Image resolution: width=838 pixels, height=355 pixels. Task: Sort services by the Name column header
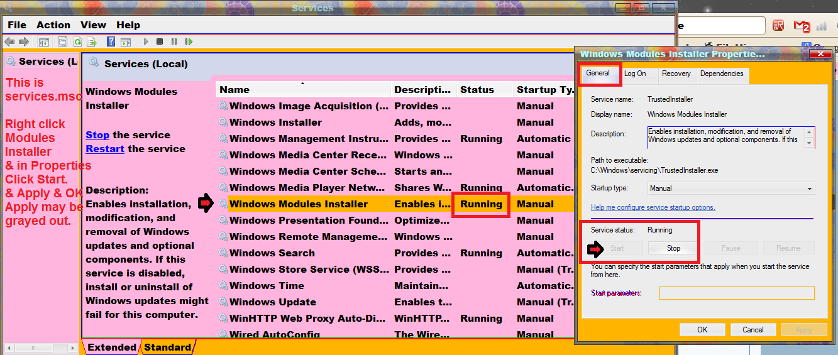pos(303,90)
